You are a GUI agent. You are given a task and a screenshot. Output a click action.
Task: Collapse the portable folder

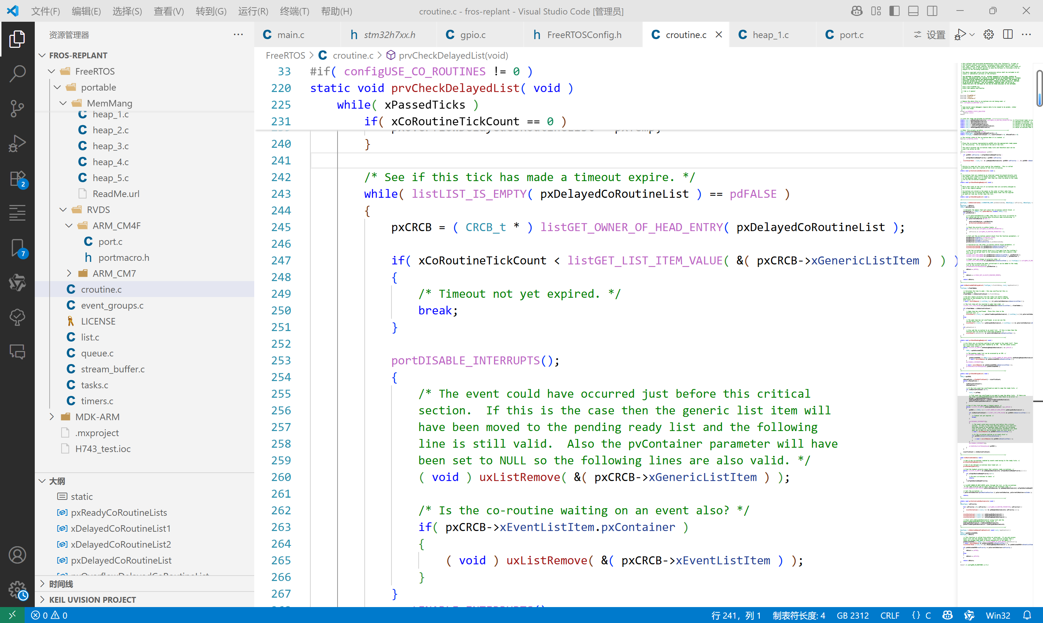tap(58, 87)
